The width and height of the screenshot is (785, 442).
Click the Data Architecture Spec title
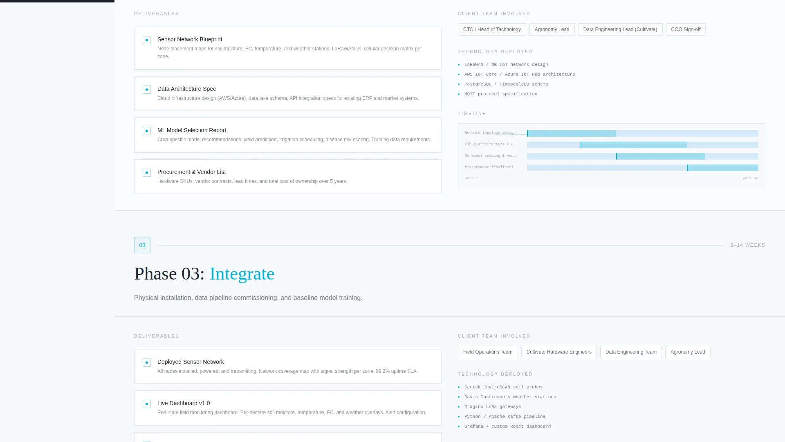click(186, 89)
